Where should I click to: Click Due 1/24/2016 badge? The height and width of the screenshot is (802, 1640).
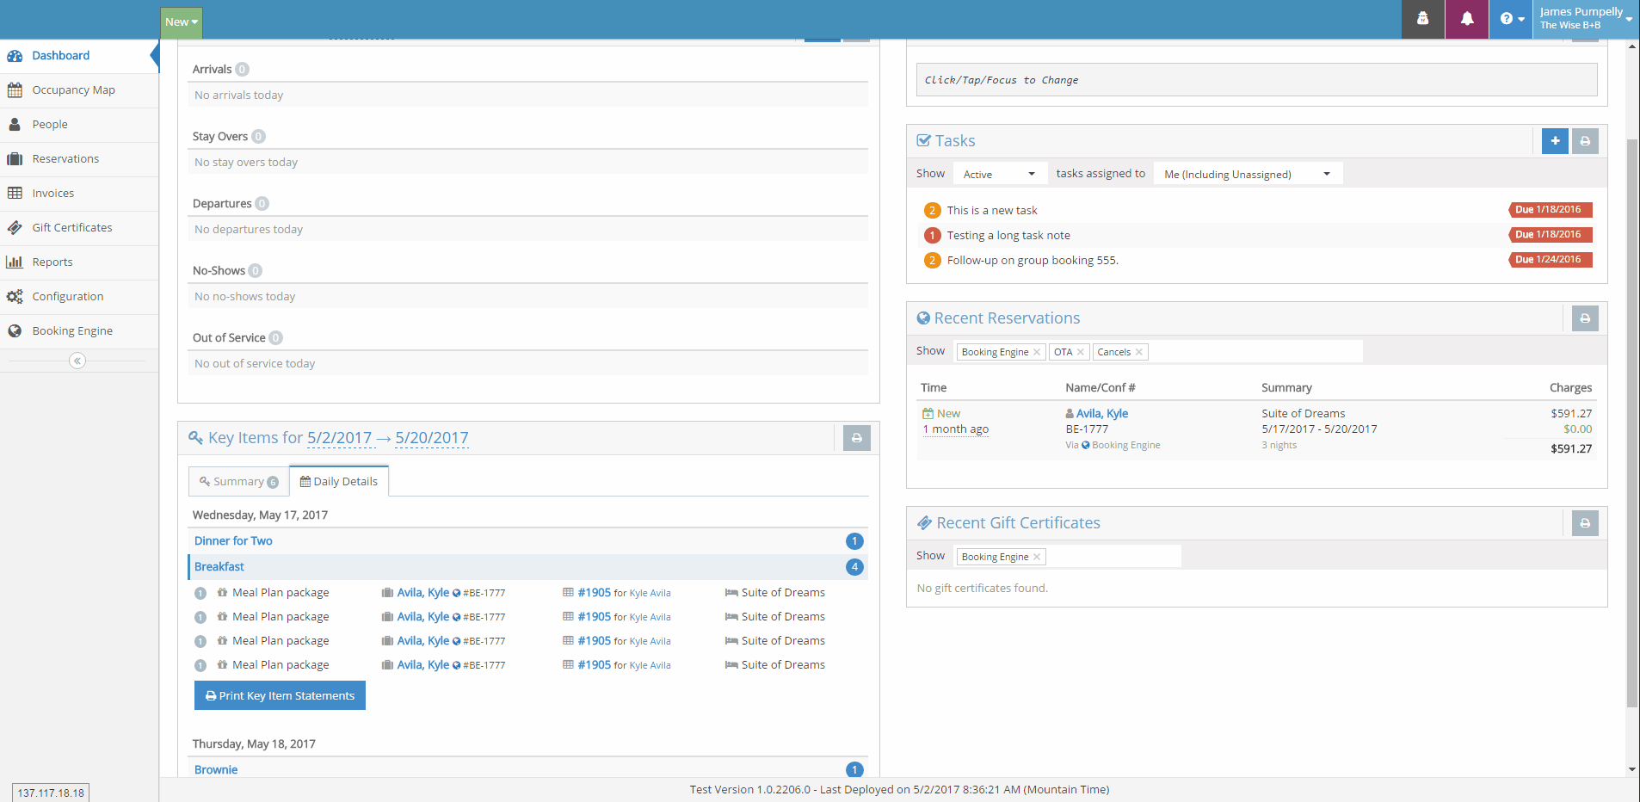pyautogui.click(x=1551, y=260)
